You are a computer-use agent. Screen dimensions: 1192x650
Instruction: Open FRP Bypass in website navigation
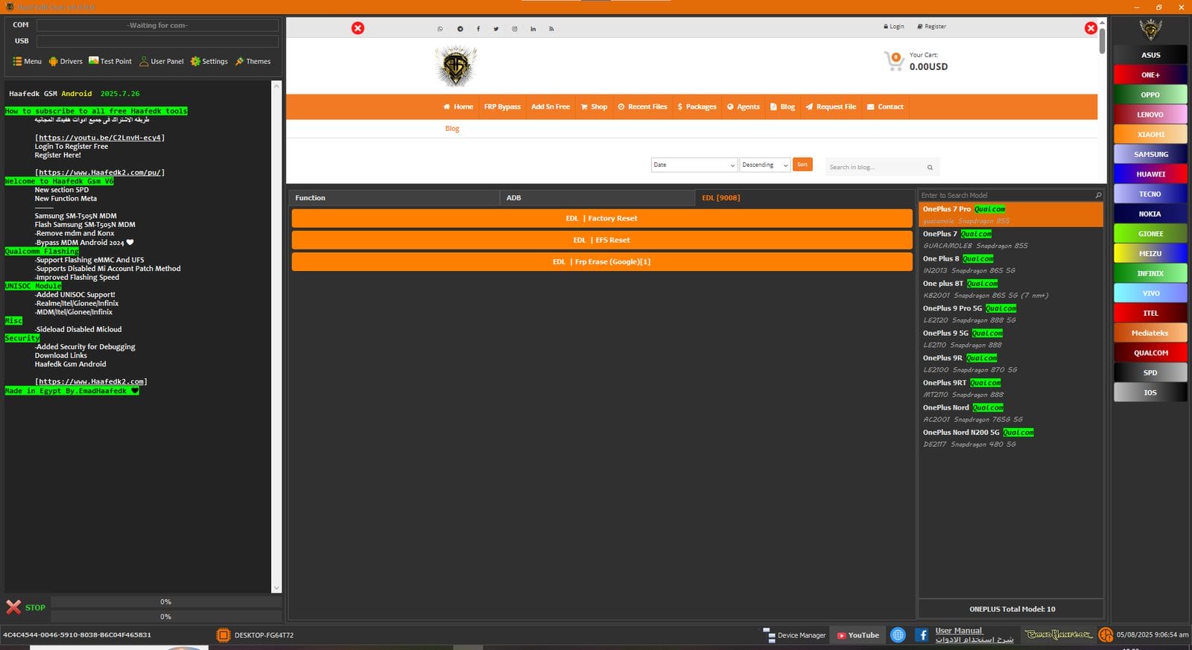502,106
